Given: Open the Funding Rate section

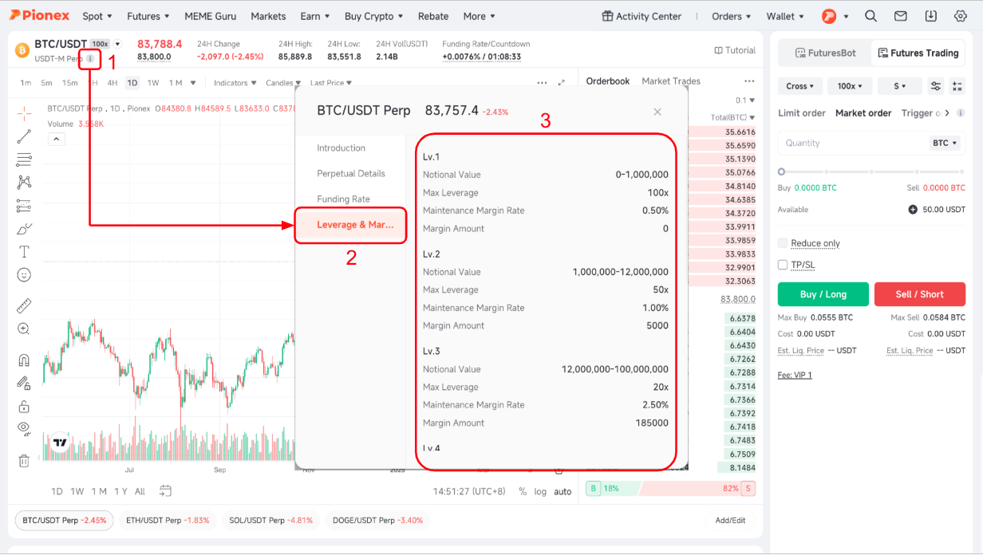Looking at the screenshot, I should point(343,199).
